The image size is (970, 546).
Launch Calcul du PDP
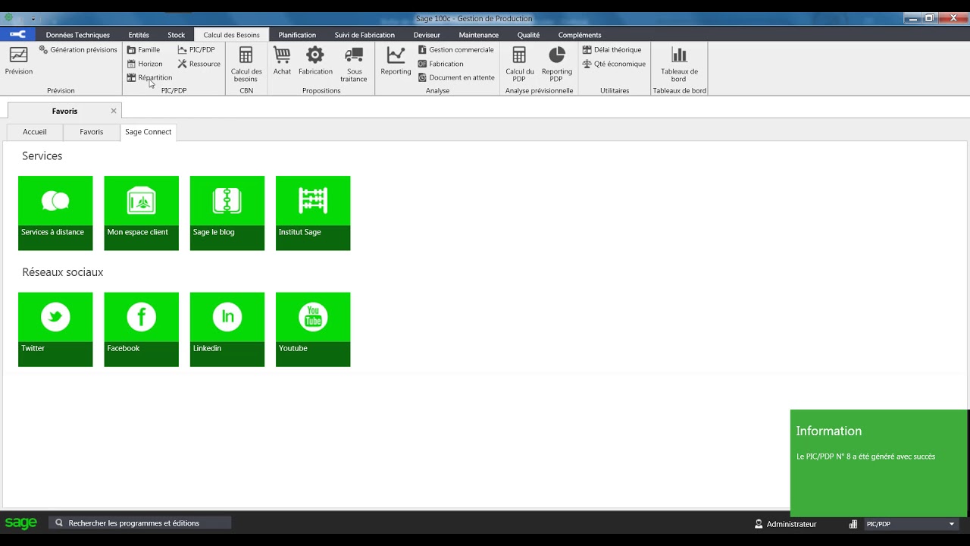(x=519, y=64)
